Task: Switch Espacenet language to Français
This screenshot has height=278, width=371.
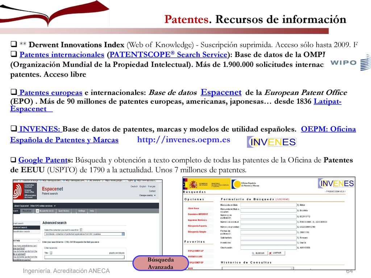Action: tap(152, 186)
